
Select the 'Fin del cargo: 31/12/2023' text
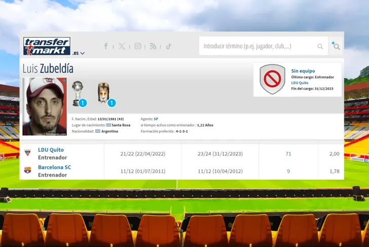(312, 89)
